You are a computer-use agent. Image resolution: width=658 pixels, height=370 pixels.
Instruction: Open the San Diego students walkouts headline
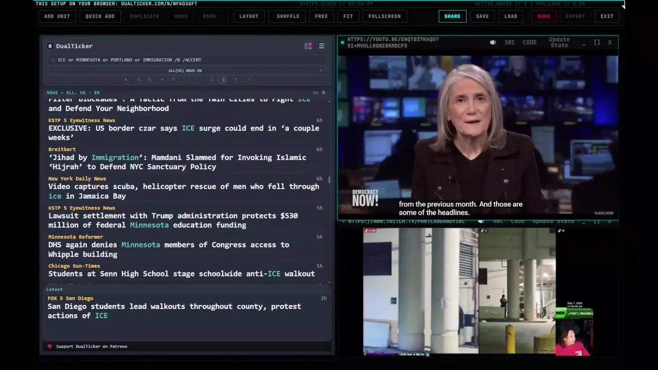click(x=174, y=311)
